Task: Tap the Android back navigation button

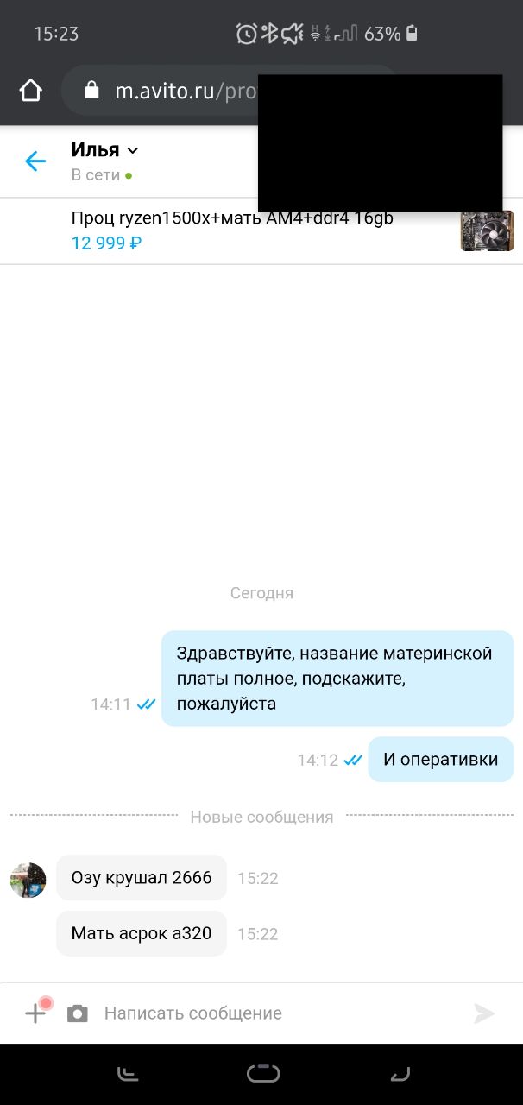Action: tap(400, 1074)
